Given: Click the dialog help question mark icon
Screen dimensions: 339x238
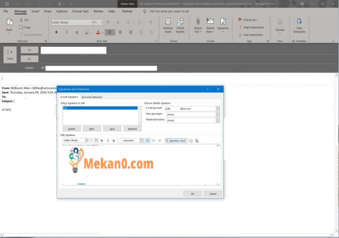Looking at the screenshot, I should 207,89.
